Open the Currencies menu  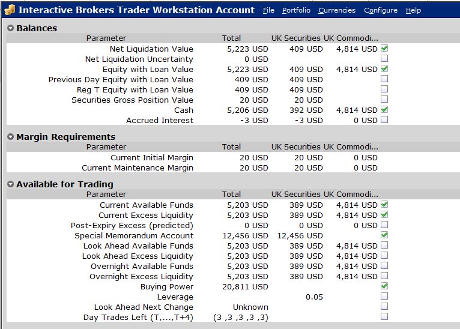tap(337, 10)
